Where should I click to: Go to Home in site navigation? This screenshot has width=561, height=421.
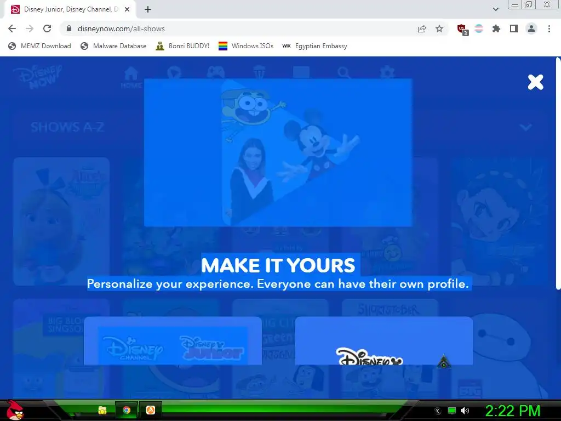click(131, 77)
